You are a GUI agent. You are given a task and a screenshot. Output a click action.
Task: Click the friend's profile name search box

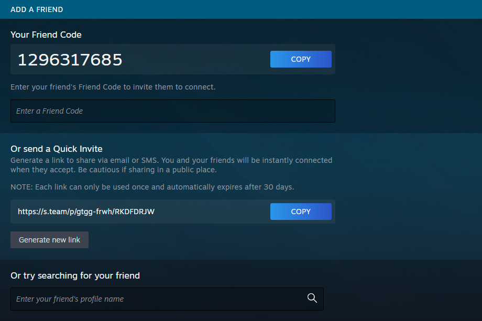pos(157,299)
